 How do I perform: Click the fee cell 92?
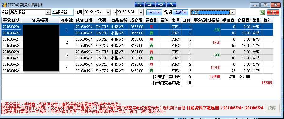point(229,70)
